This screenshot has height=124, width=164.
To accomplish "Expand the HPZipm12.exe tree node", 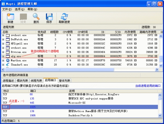I will (x=3, y=44).
